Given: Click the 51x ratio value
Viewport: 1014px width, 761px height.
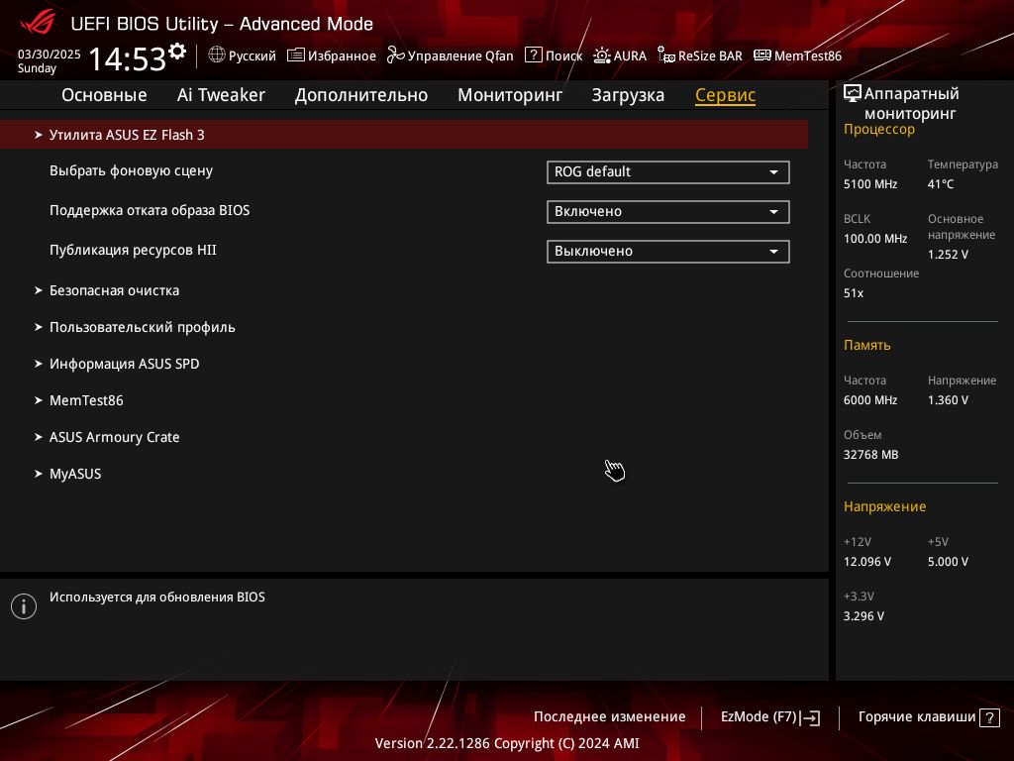Looking at the screenshot, I should (854, 293).
